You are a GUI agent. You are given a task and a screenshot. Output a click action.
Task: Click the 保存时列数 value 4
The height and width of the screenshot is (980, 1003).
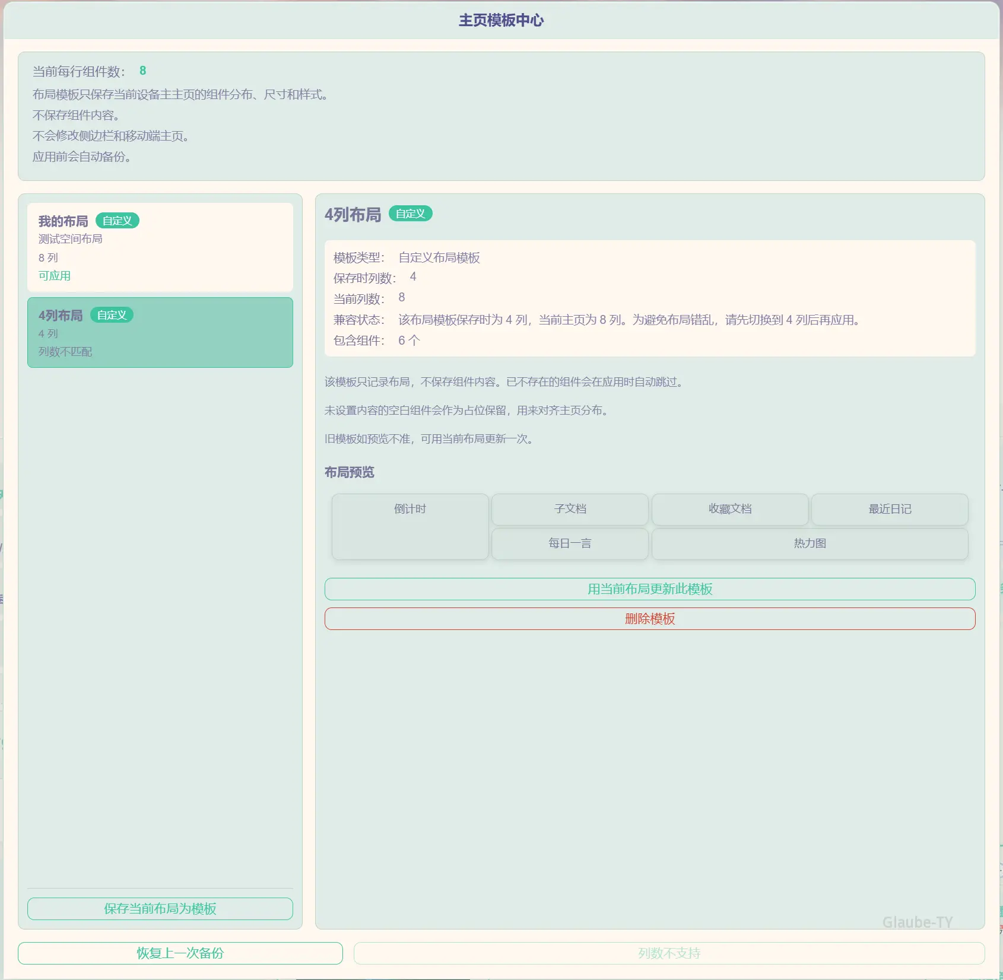tap(413, 277)
